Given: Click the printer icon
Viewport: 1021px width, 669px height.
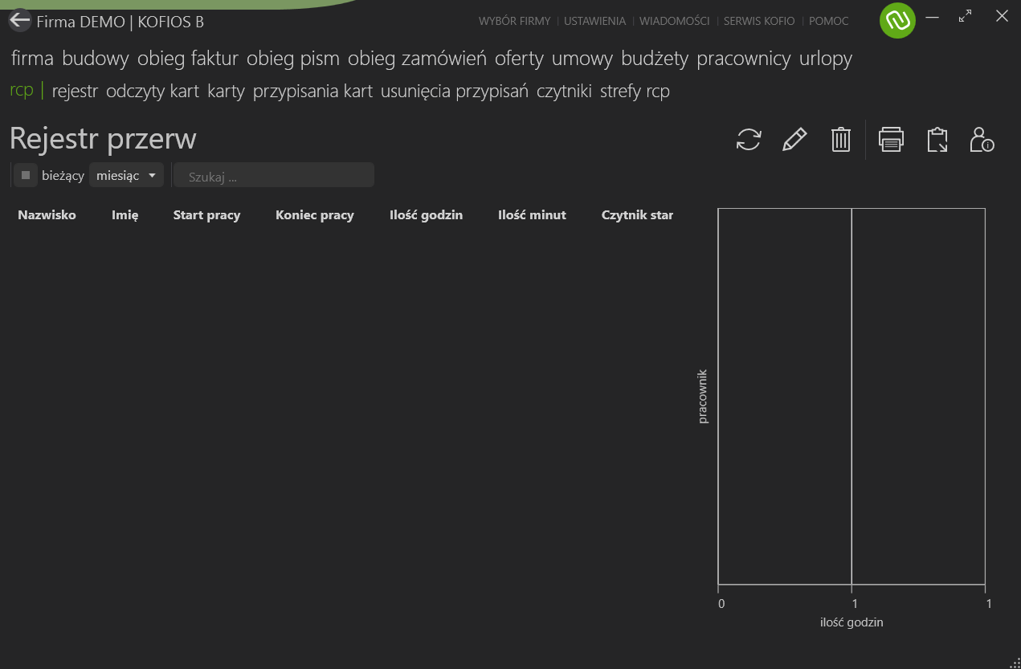Looking at the screenshot, I should pos(891,139).
